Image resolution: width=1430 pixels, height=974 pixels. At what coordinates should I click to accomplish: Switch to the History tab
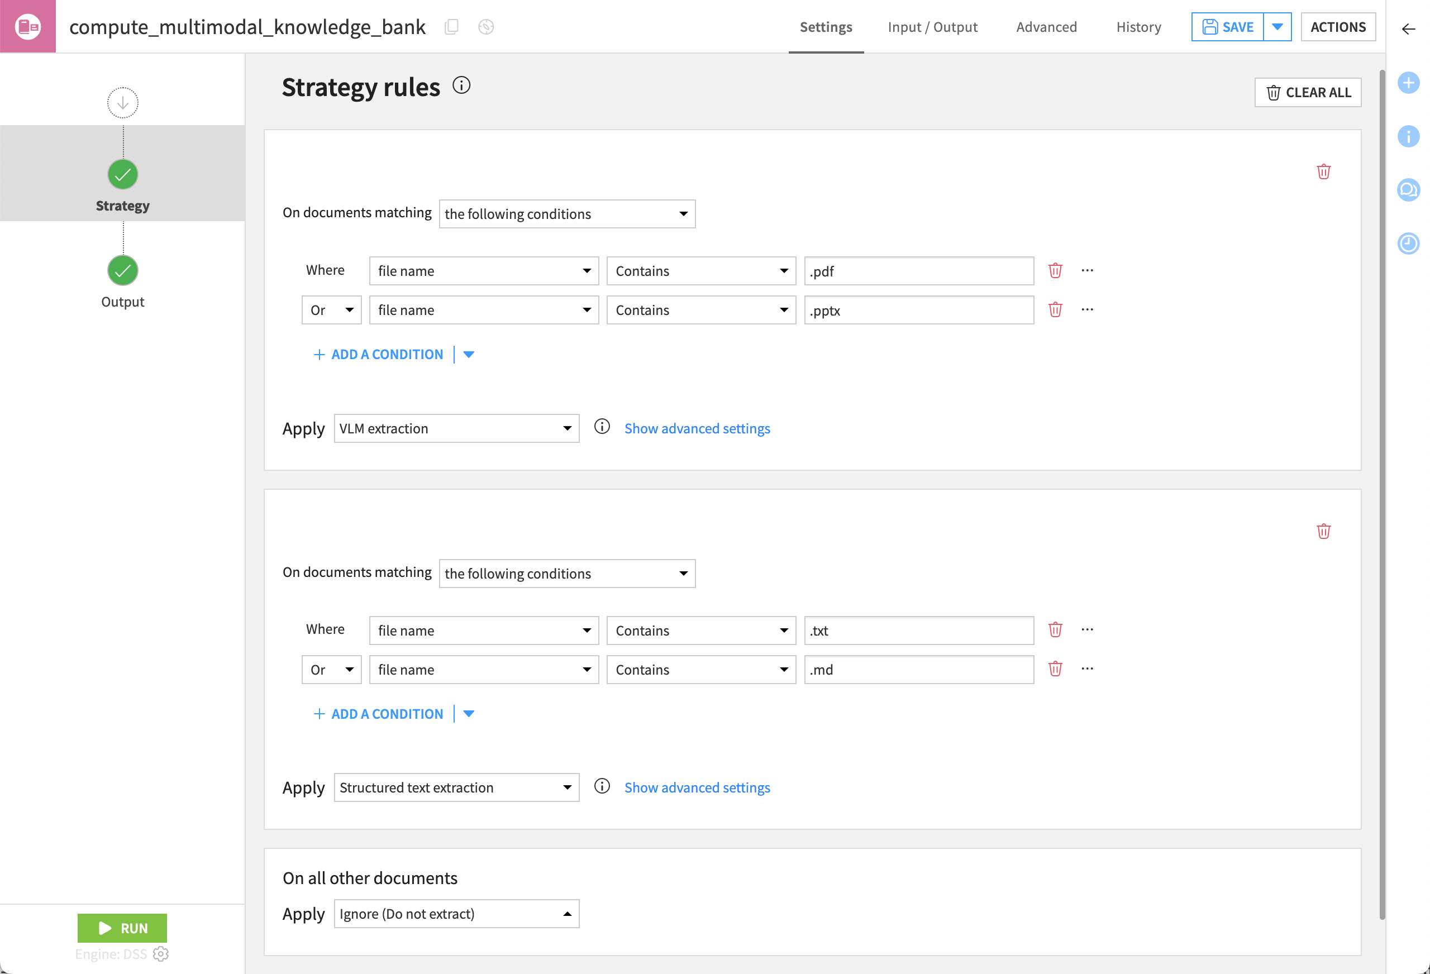point(1138,27)
